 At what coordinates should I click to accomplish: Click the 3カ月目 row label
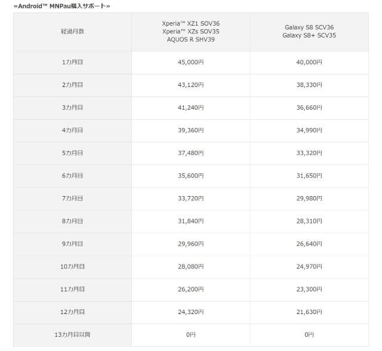point(73,107)
